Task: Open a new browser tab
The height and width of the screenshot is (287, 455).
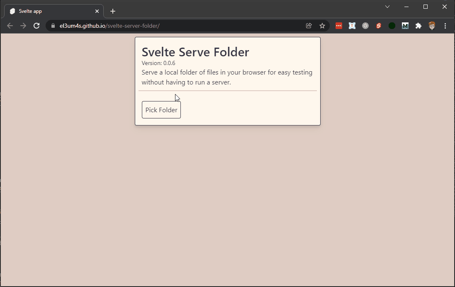Action: point(113,11)
